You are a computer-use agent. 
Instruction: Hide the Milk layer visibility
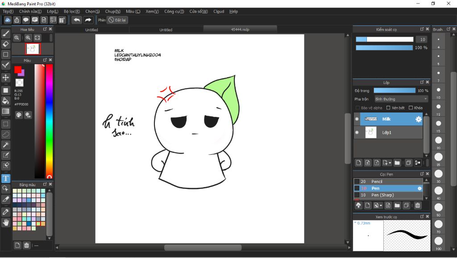pos(357,119)
